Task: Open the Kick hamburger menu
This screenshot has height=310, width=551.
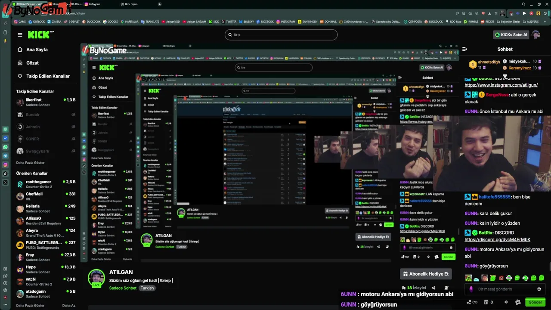Action: click(20, 35)
